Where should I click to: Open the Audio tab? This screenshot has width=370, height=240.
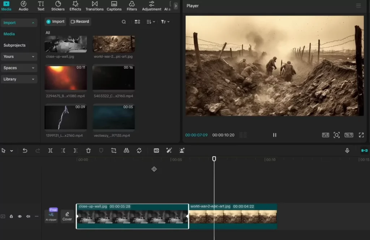click(23, 6)
